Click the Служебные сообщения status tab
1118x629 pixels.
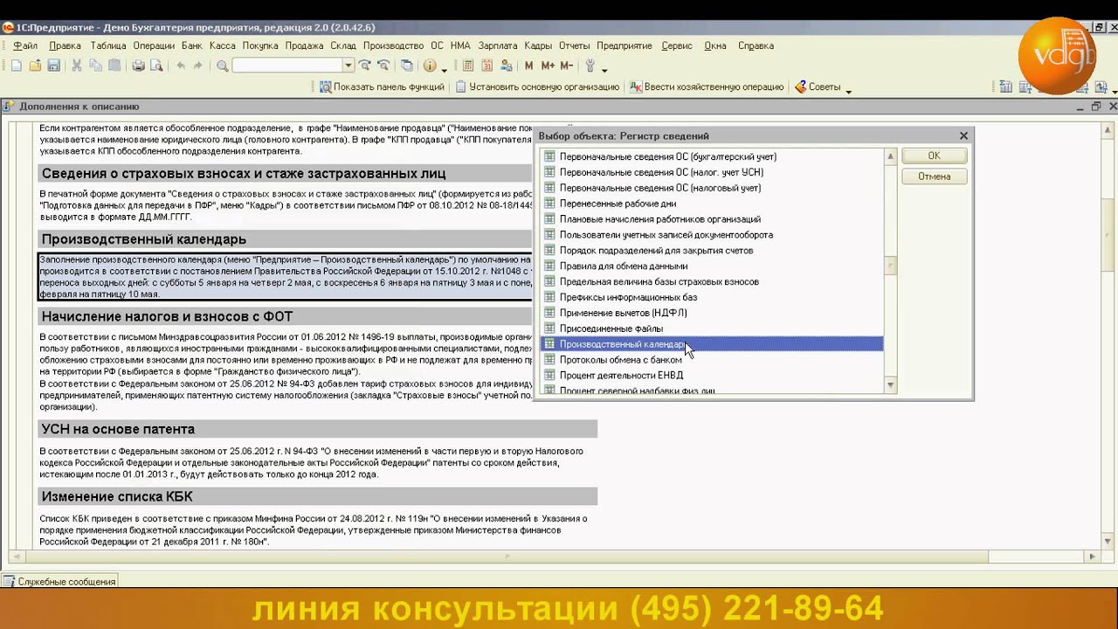pyautogui.click(x=59, y=582)
